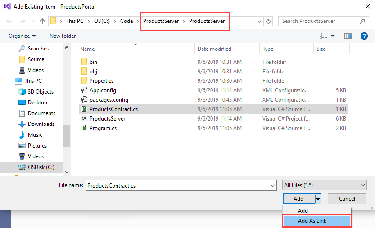Click the New folder button
375x228 pixels.
click(63, 36)
